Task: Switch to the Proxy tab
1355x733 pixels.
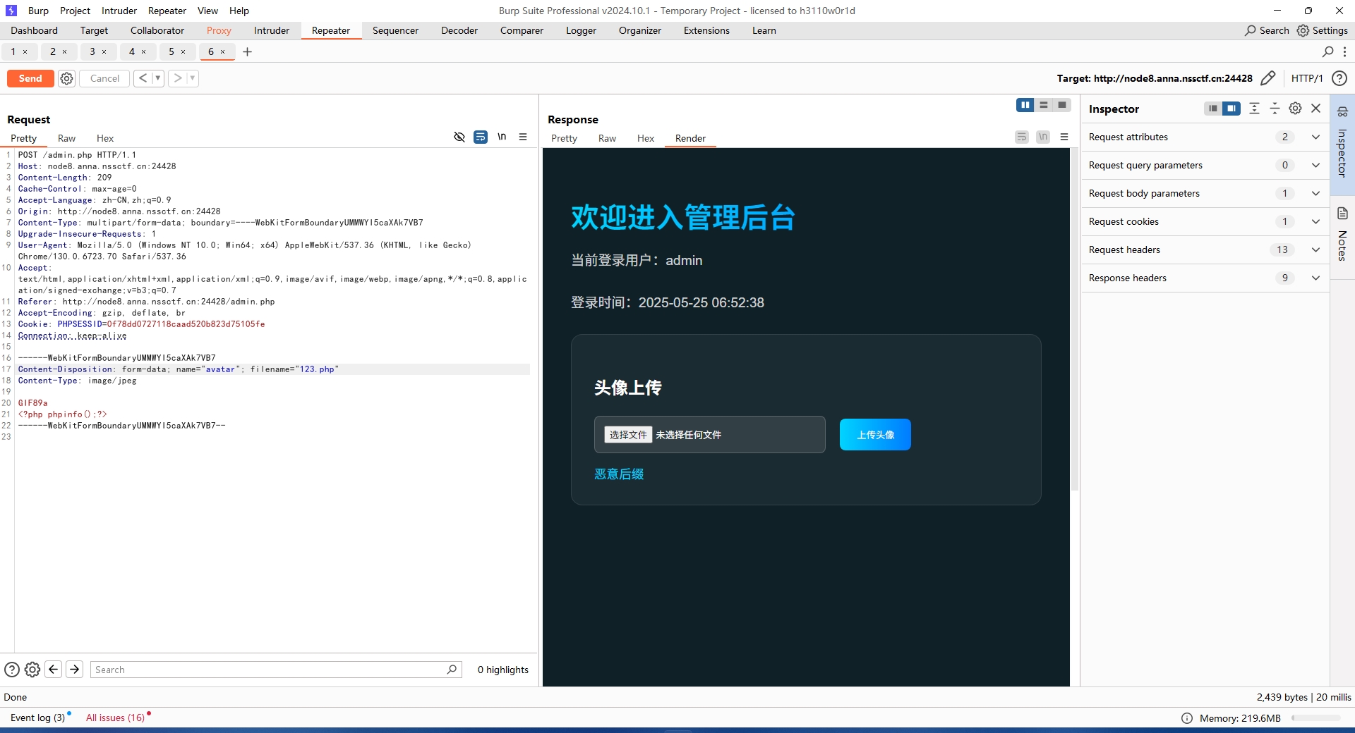Action: [219, 30]
